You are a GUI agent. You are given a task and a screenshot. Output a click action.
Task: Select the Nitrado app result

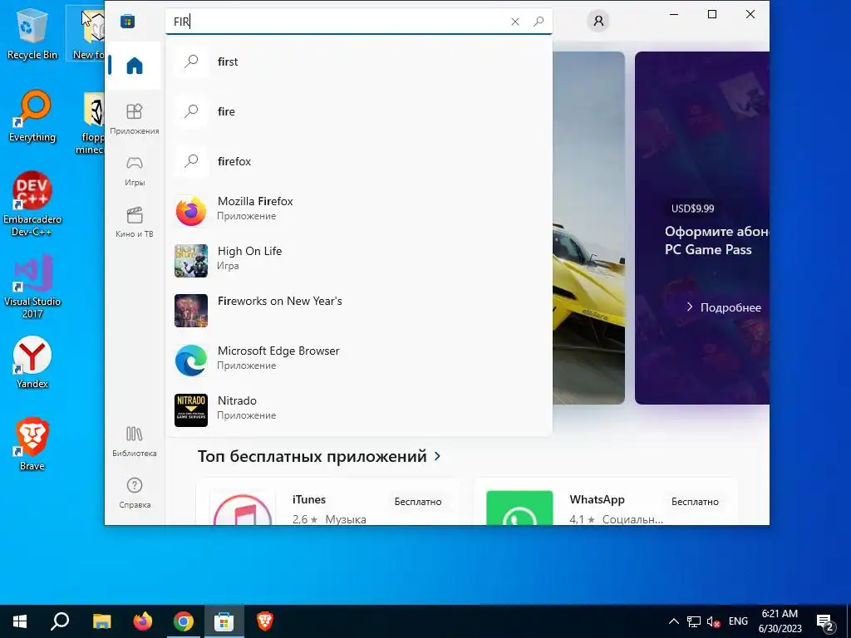pos(359,410)
